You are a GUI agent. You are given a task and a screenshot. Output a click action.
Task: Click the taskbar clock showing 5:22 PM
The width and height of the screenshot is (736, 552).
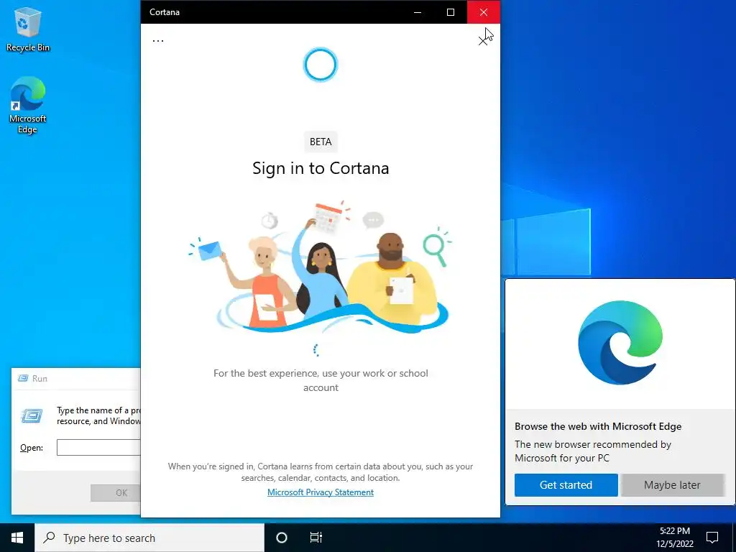674,538
